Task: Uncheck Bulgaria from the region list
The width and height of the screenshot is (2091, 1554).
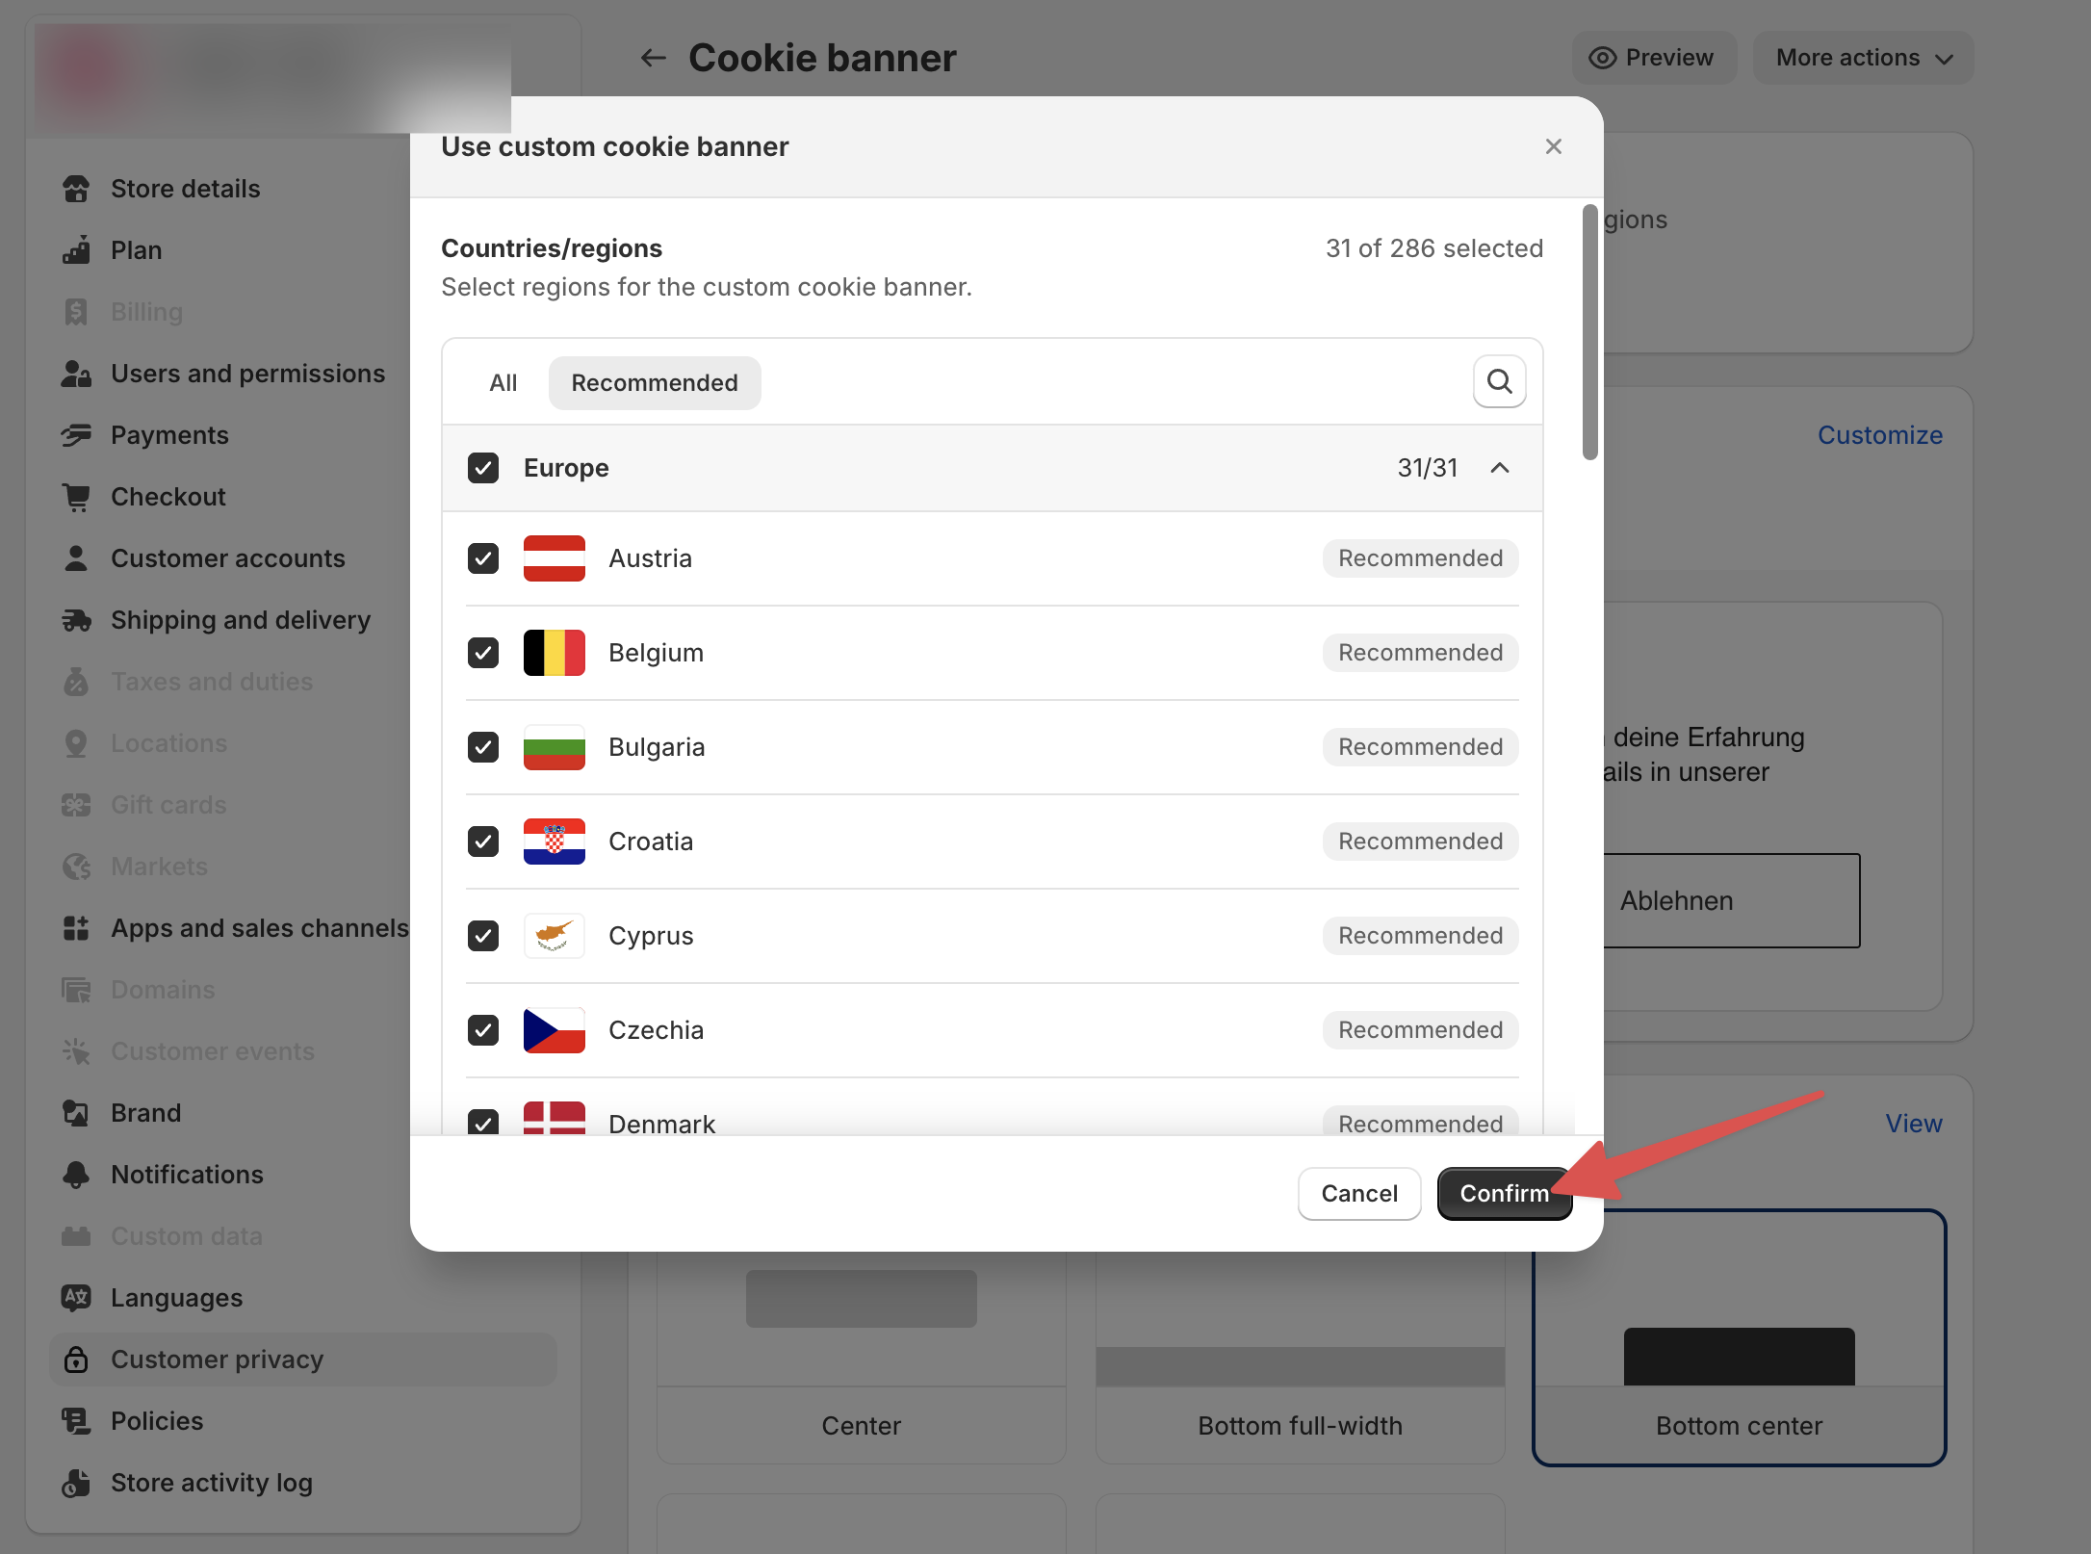Action: pyautogui.click(x=482, y=747)
